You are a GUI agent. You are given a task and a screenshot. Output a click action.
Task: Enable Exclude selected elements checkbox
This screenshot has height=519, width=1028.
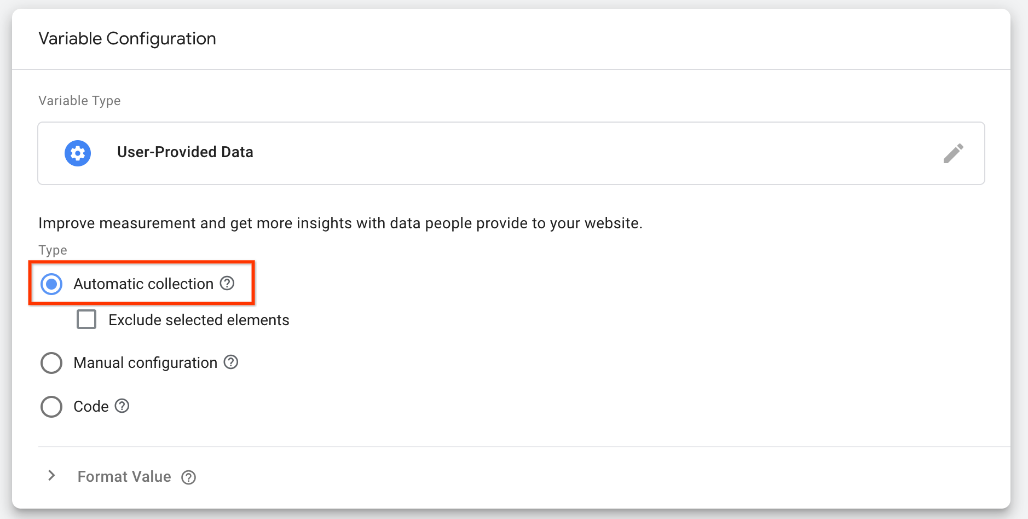coord(86,319)
